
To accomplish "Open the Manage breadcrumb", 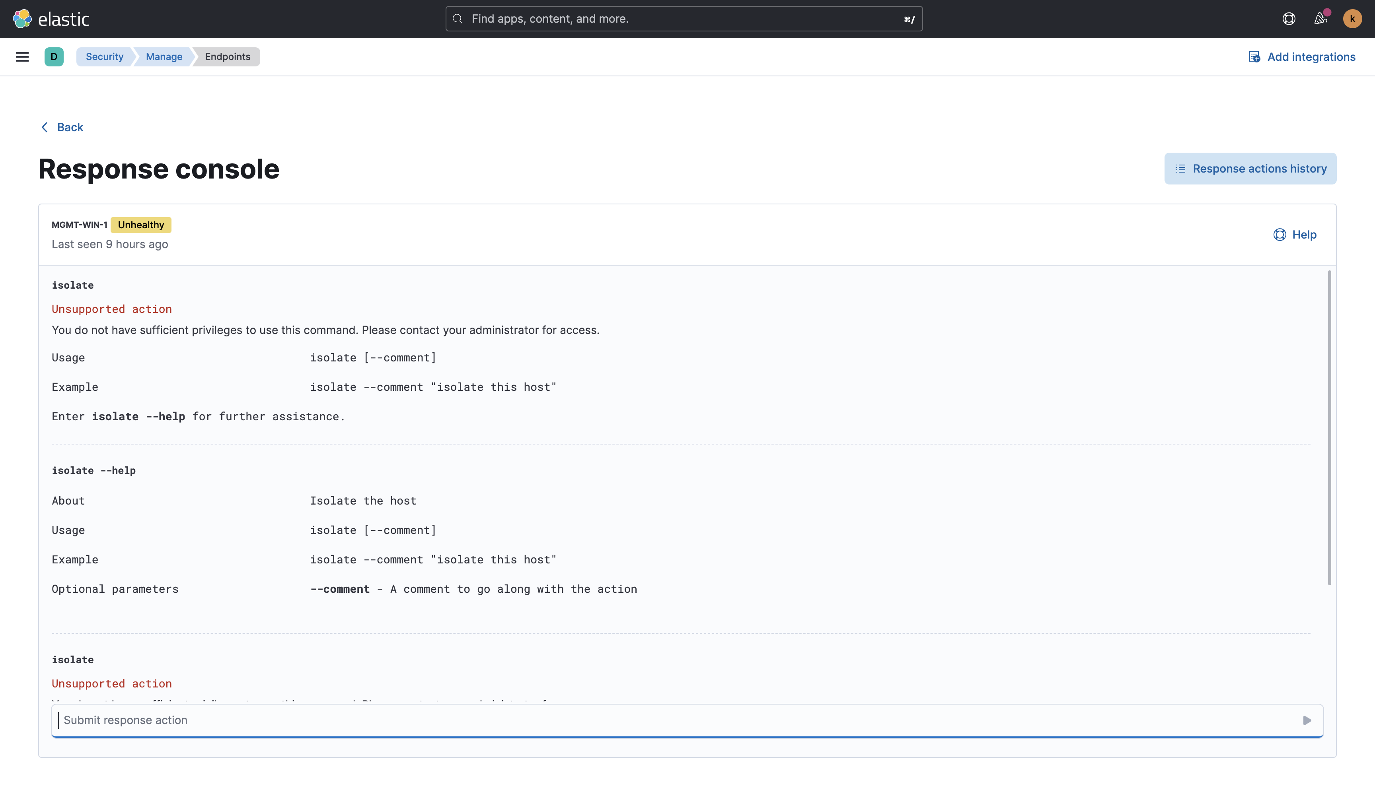I will point(164,56).
